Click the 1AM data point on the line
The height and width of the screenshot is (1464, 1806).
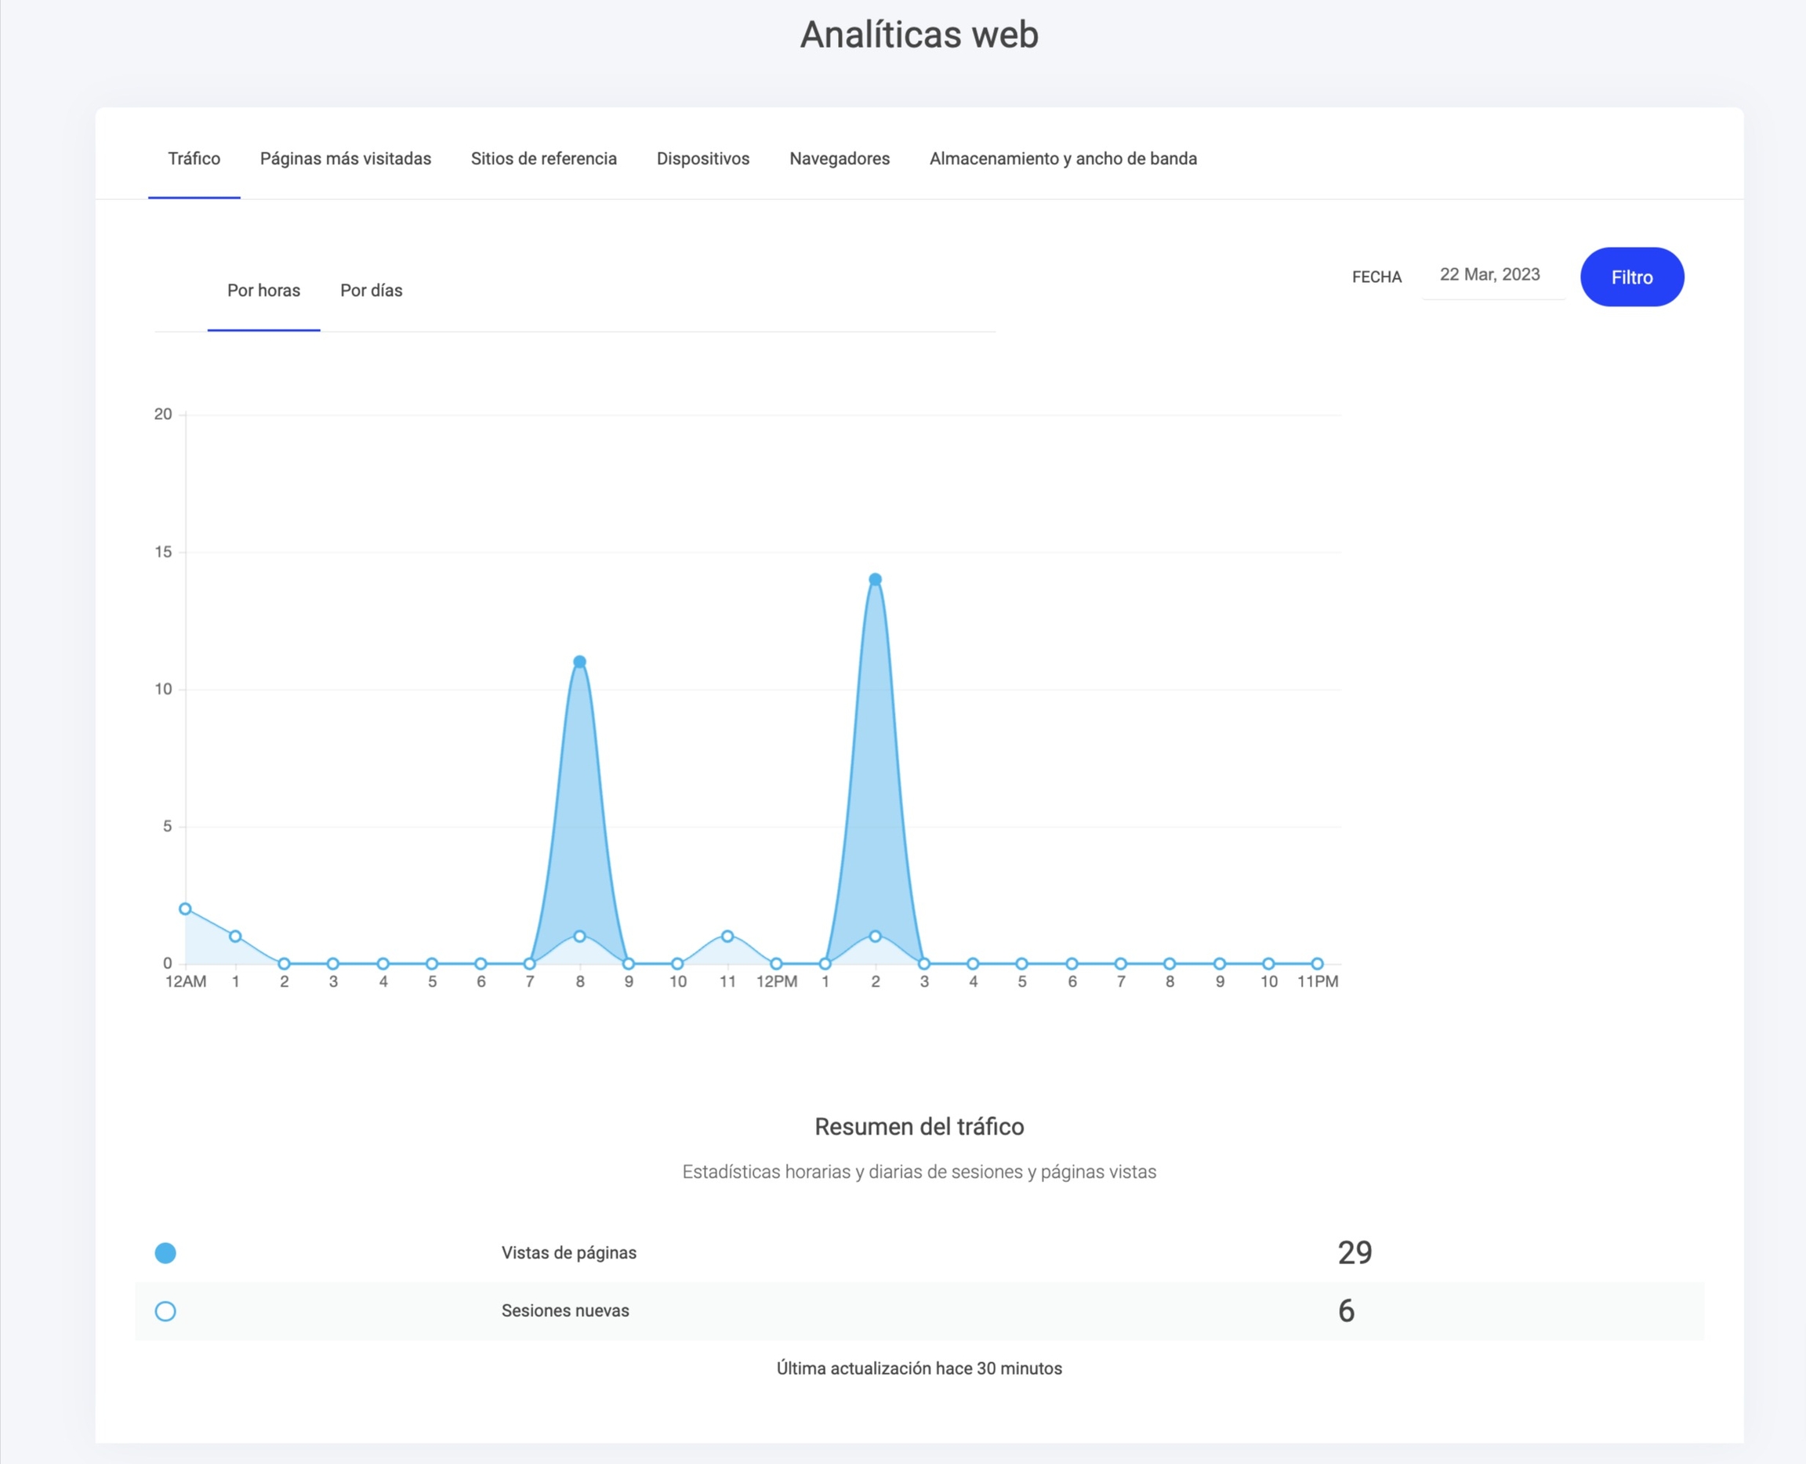click(x=235, y=936)
